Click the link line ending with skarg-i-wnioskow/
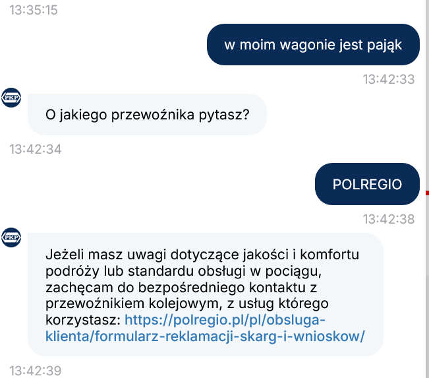Image resolution: width=429 pixels, height=378 pixels. [x=205, y=336]
